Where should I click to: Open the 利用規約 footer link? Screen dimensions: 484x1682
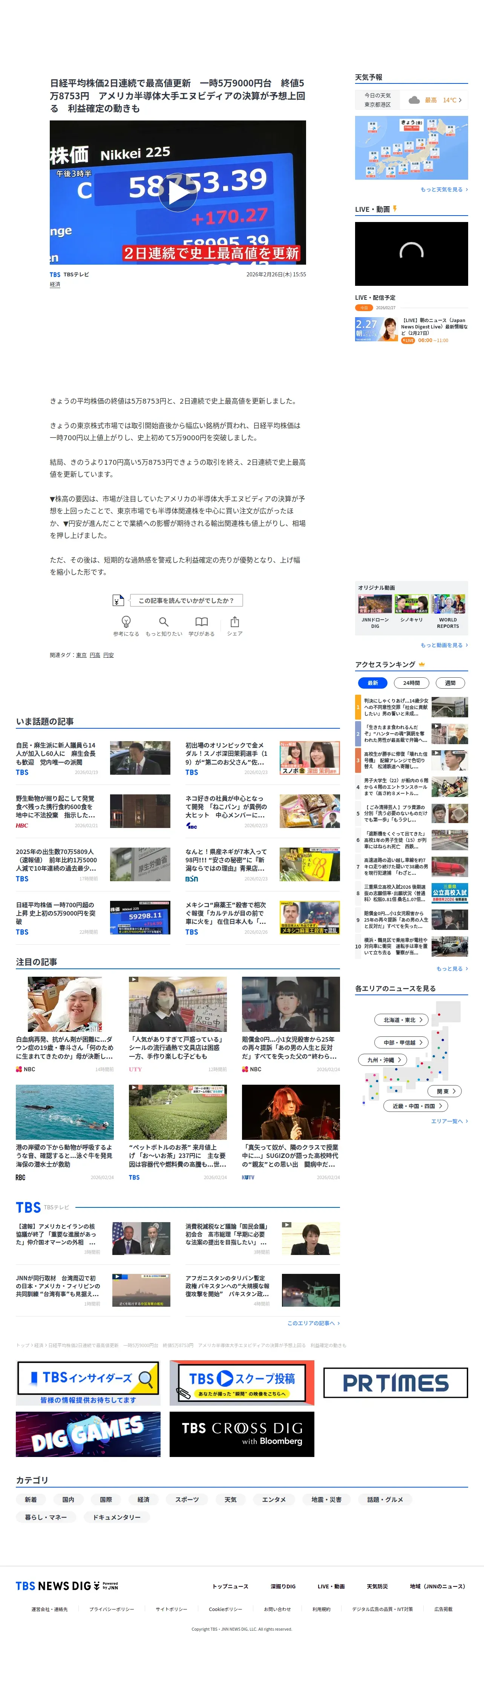(322, 1609)
